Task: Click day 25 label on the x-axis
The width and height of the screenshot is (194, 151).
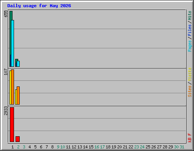Action: click(148, 147)
